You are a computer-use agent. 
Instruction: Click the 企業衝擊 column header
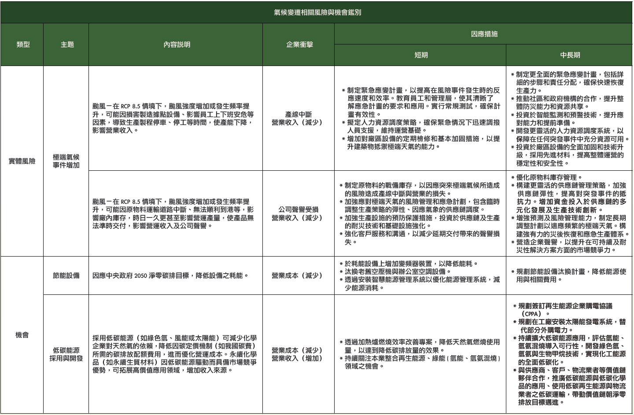pyautogui.click(x=299, y=44)
